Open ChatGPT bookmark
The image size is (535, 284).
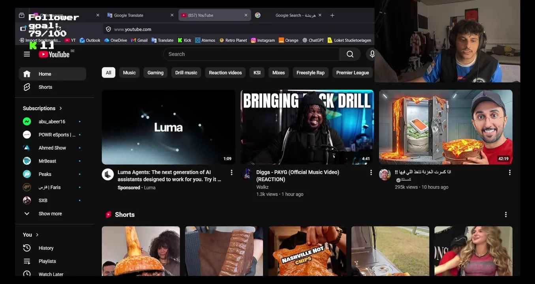(x=313, y=40)
